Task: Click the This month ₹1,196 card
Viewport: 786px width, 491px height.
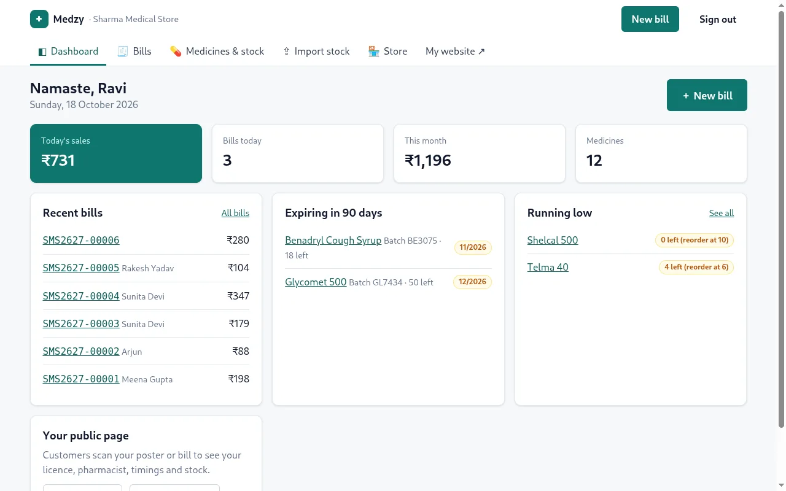Action: pyautogui.click(x=480, y=153)
